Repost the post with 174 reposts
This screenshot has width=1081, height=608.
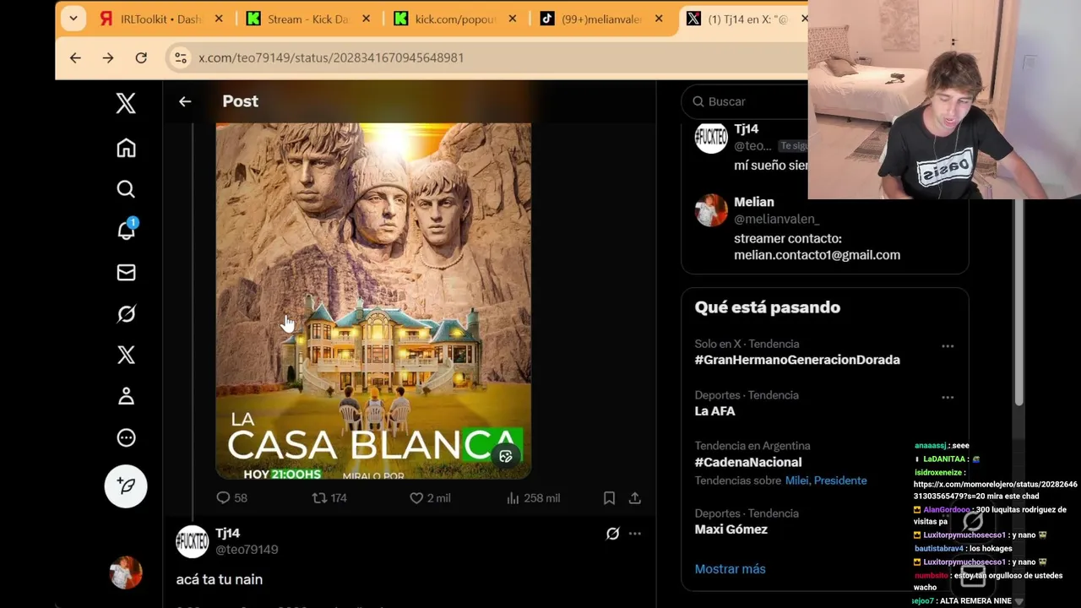(x=329, y=498)
